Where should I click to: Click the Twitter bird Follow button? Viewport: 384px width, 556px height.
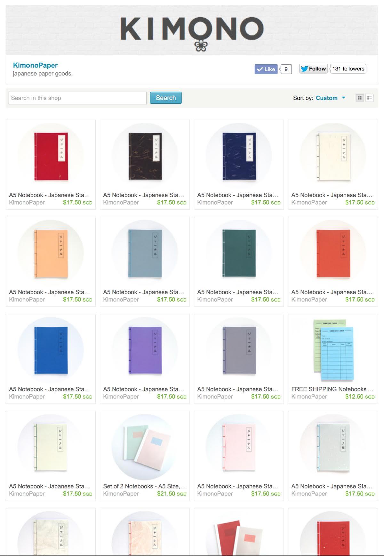(313, 69)
